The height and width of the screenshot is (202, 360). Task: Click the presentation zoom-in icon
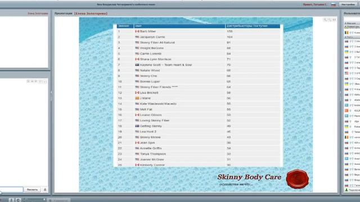point(325,20)
